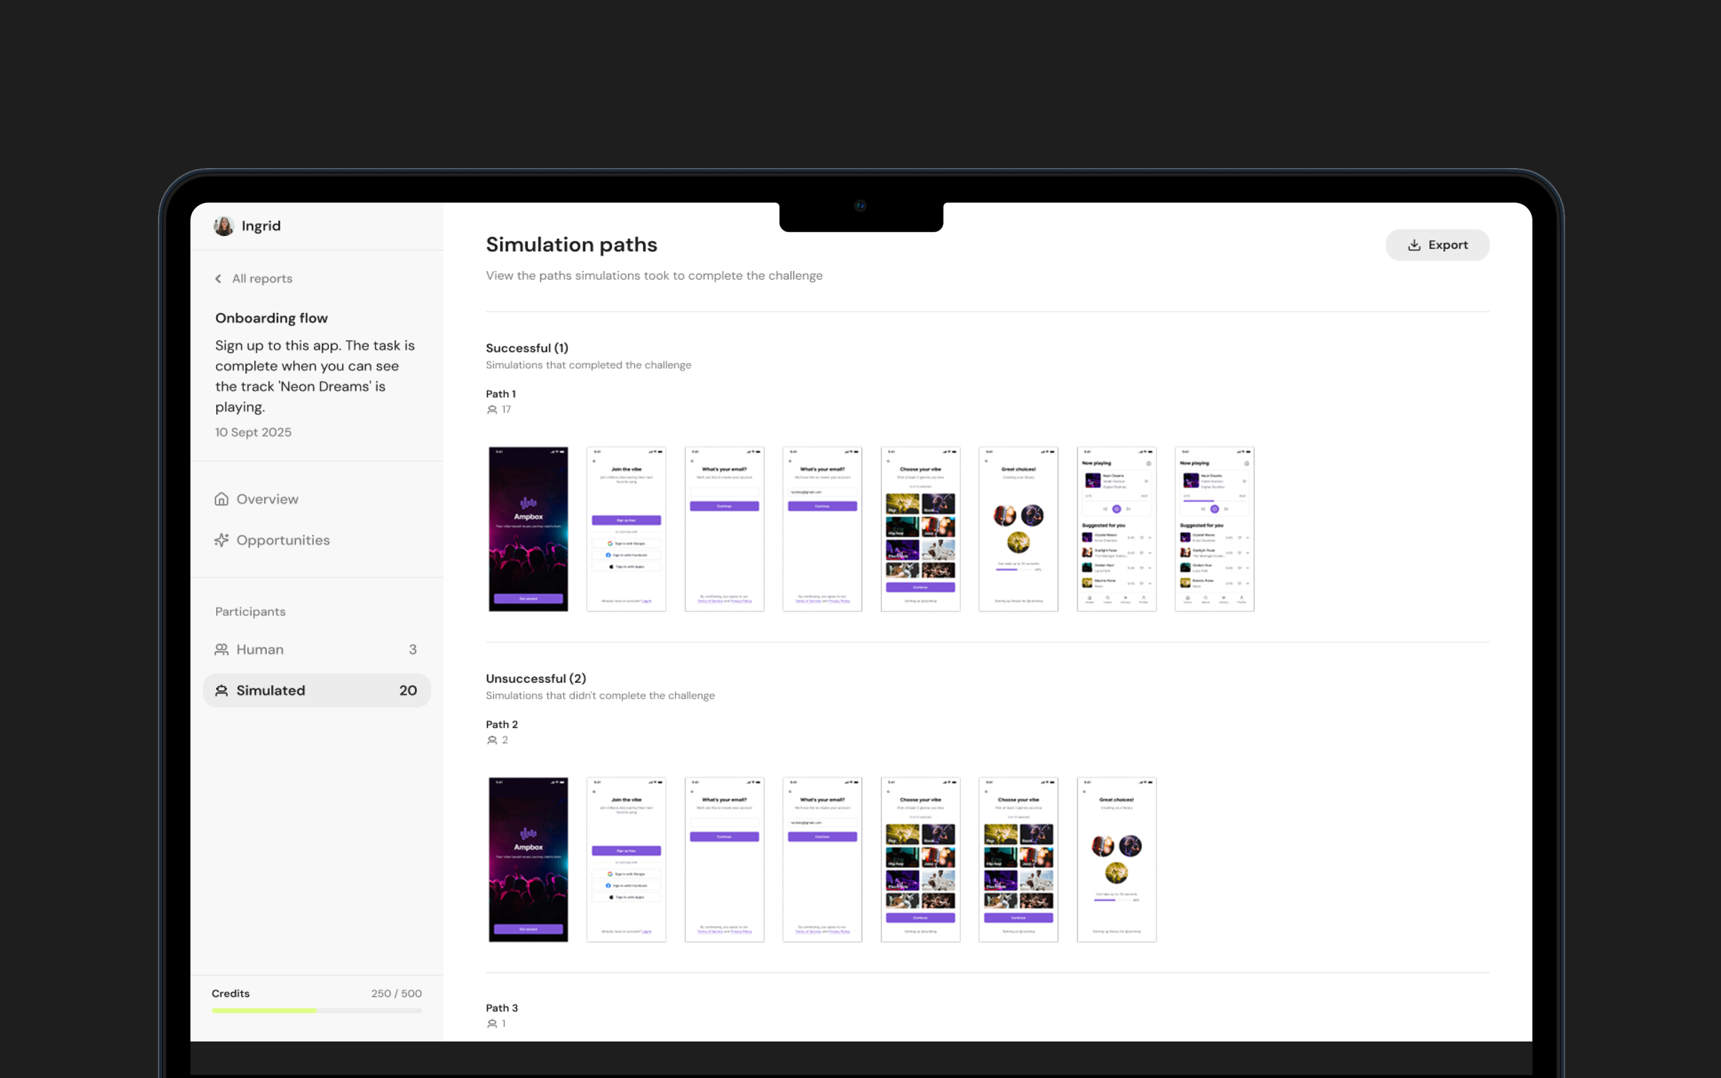Click the back chevron beside All reports
The image size is (1721, 1078).
218,279
